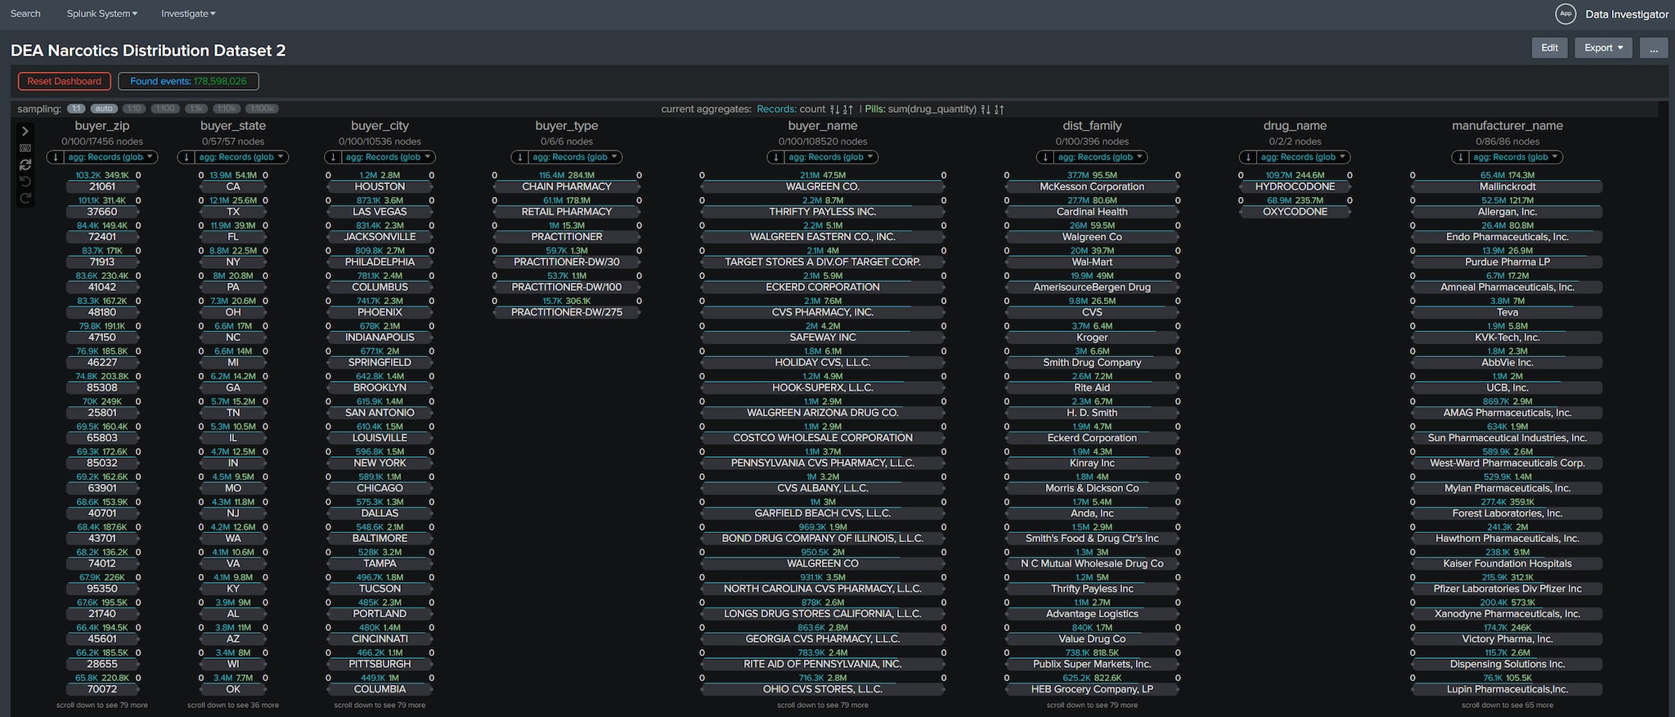Select the SAFEWAY INC buyer node
Viewport: 1675px width, 717px height.
tap(823, 338)
